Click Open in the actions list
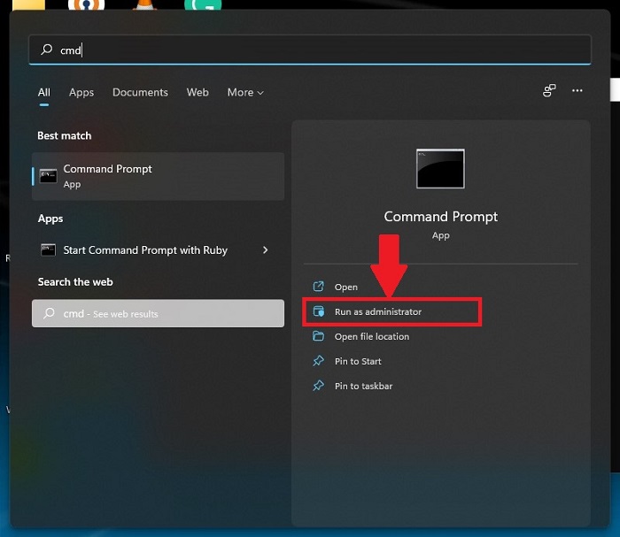The image size is (620, 537). (x=346, y=287)
